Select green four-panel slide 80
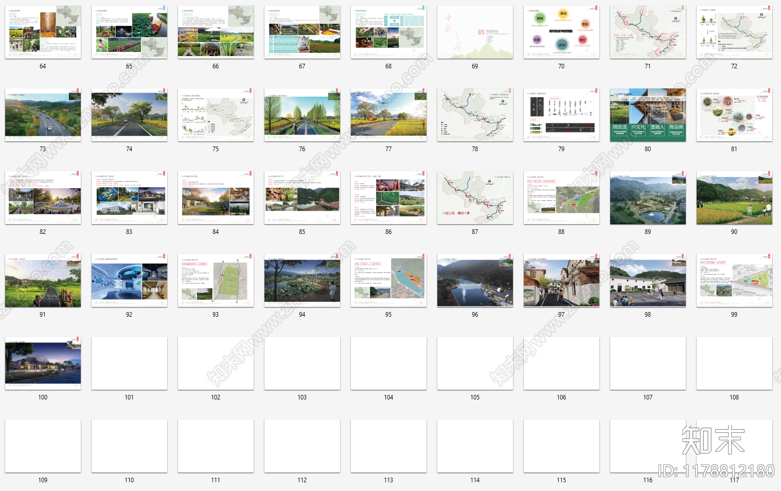 point(648,115)
